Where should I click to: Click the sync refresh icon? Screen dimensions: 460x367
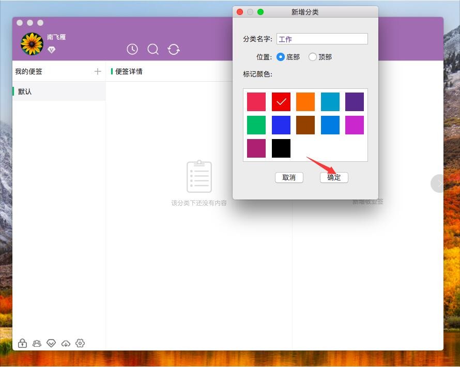[x=174, y=49]
